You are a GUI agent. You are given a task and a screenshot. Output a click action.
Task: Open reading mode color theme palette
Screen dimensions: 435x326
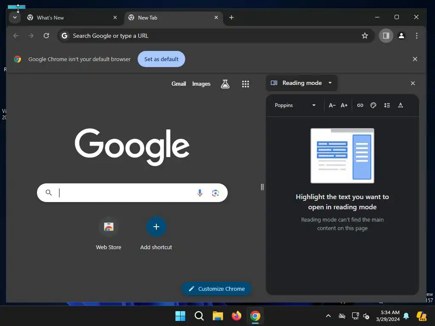point(373,105)
